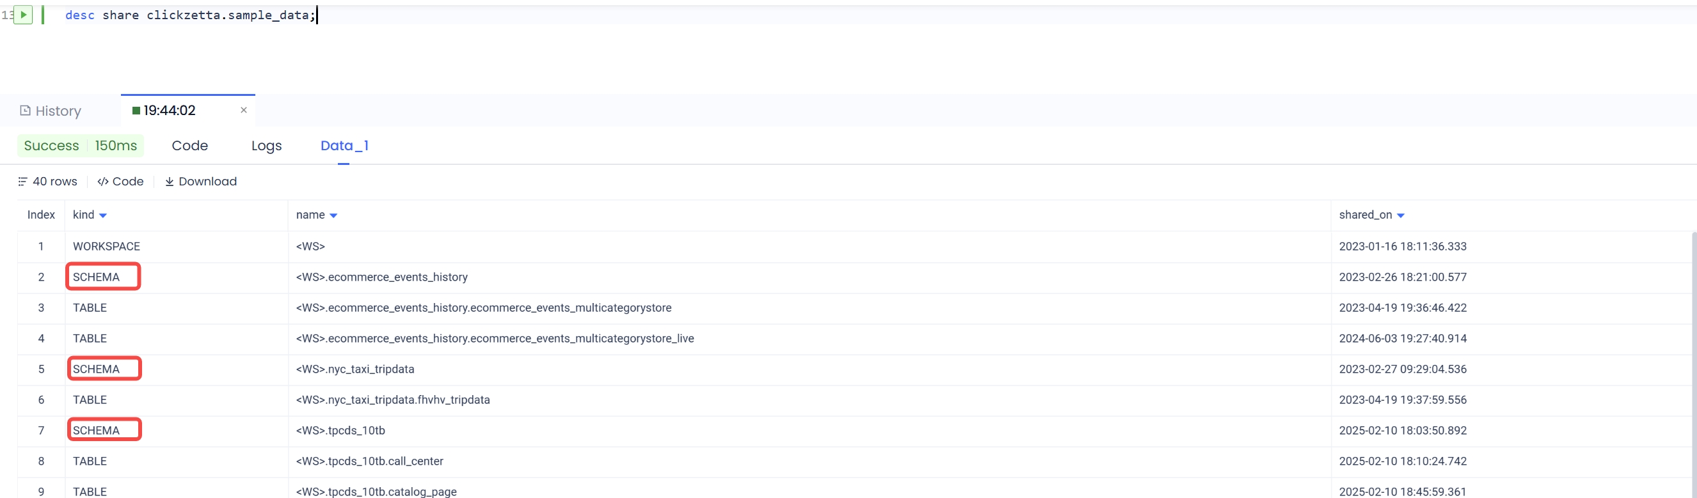Select the Data_1 tab
Screen dimensions: 1697x498
(344, 145)
